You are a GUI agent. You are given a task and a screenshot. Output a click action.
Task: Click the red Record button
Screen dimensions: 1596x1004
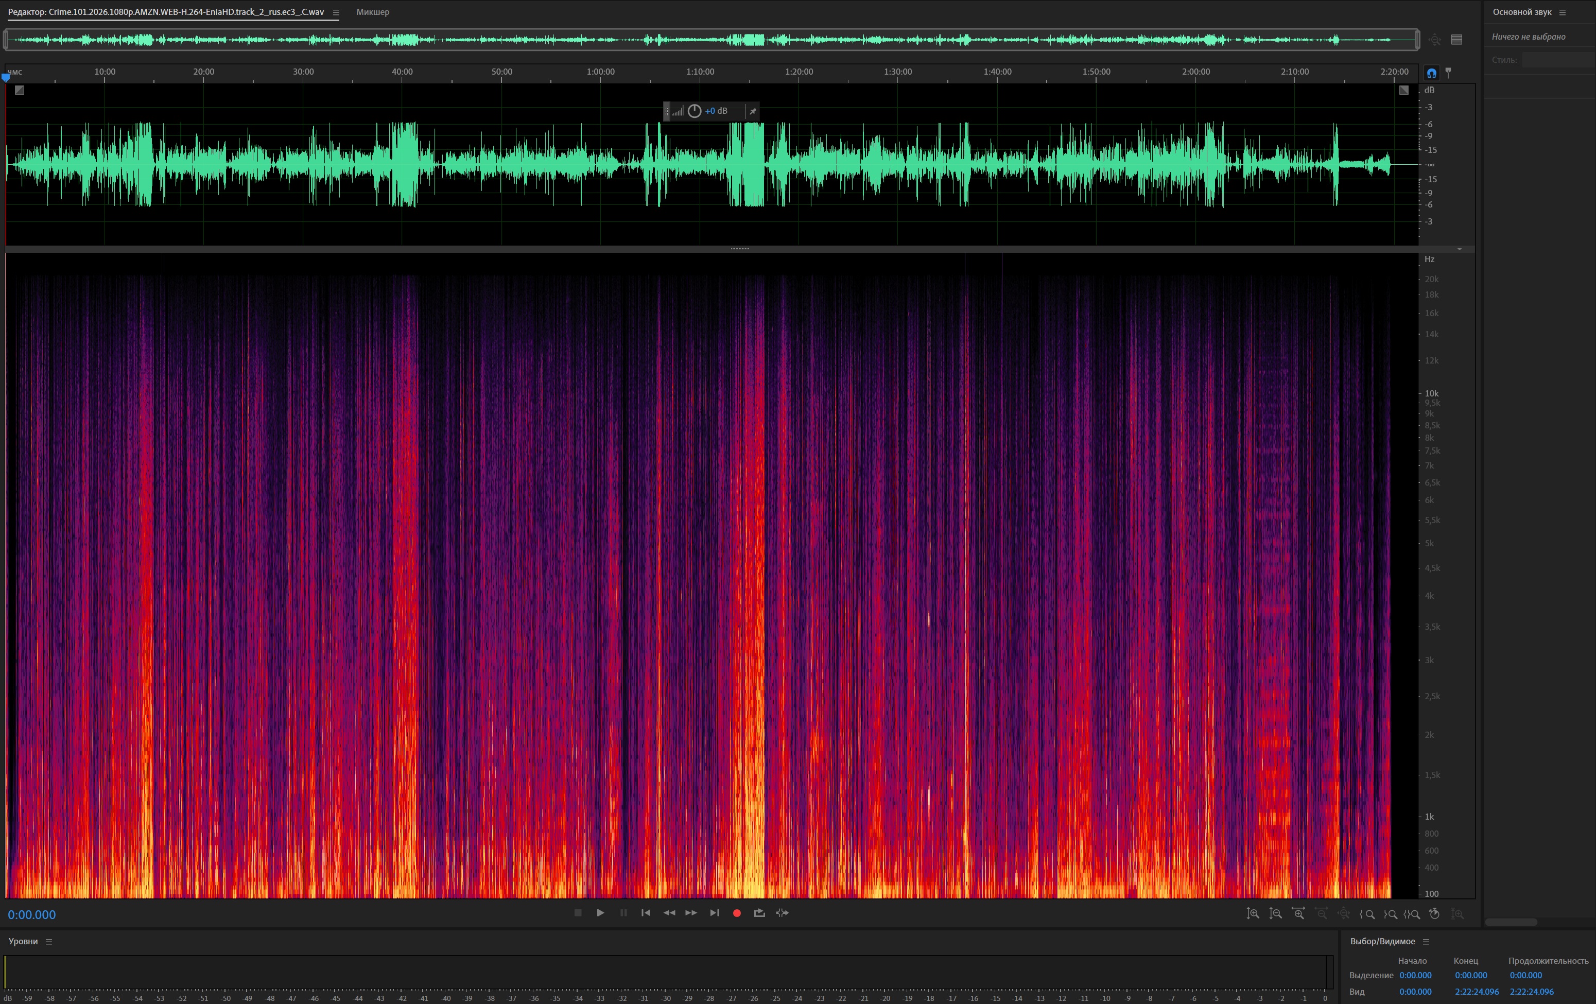click(736, 913)
